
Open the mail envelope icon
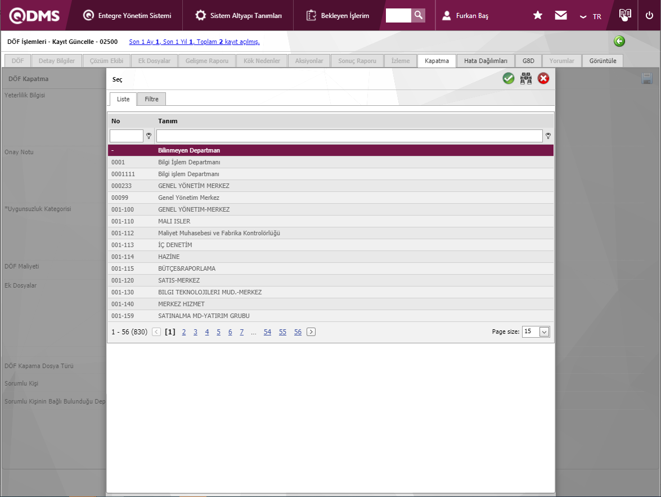click(x=561, y=15)
